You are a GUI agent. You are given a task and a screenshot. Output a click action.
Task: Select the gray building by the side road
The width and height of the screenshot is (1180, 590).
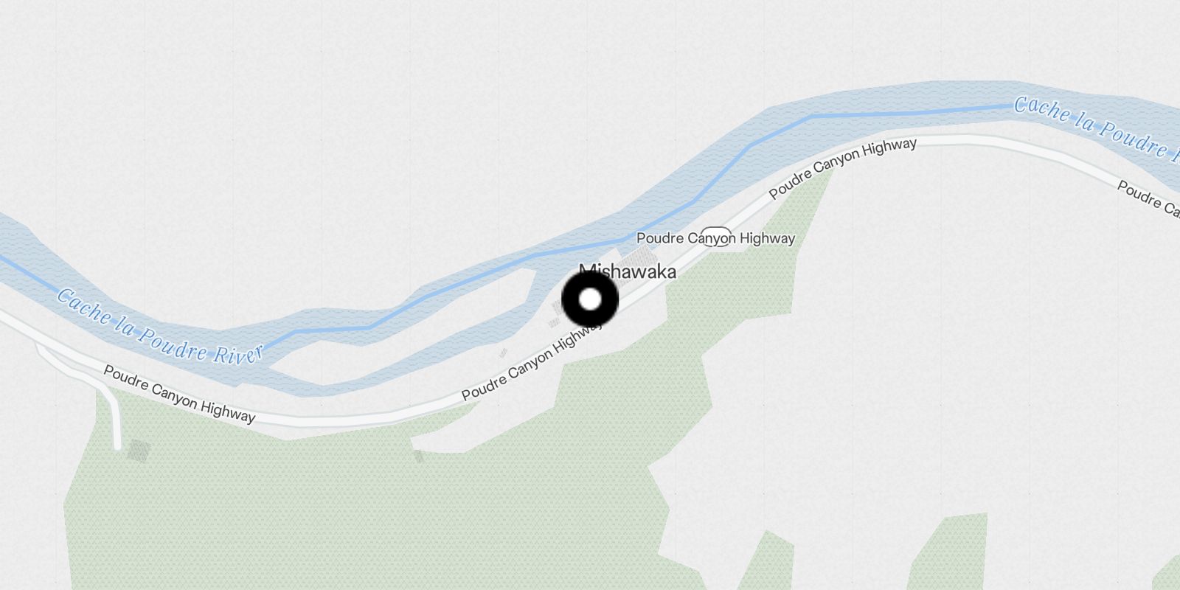138,451
